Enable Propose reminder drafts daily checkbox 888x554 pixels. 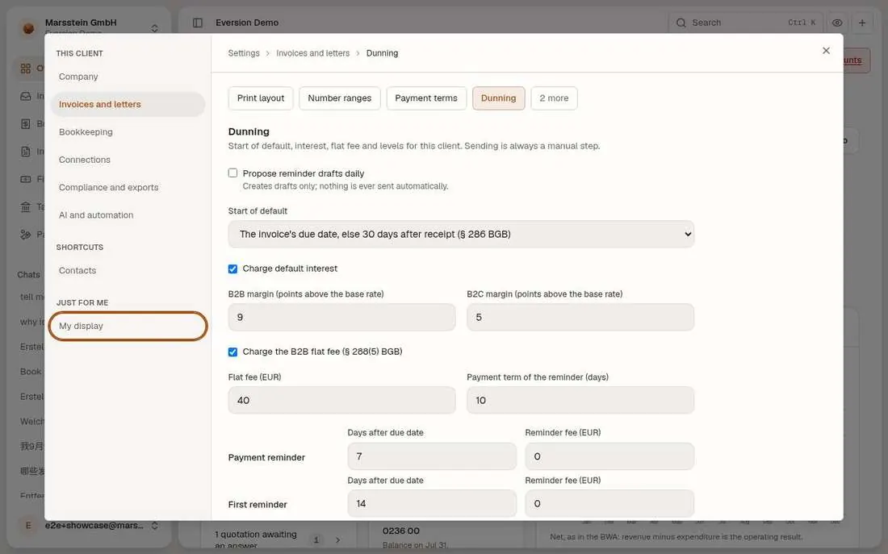click(232, 173)
